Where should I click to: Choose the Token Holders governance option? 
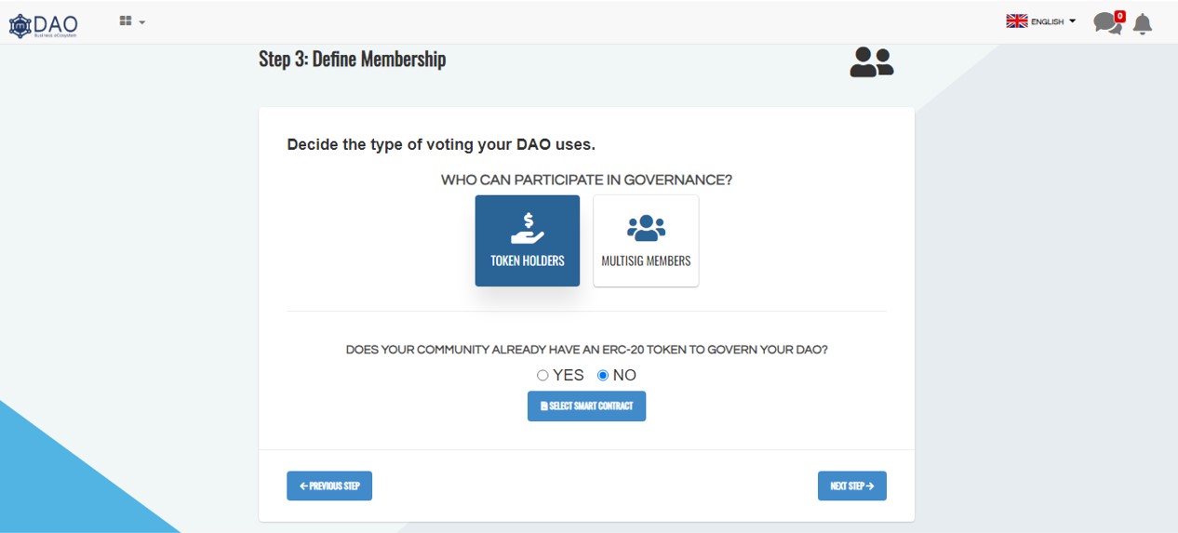pyautogui.click(x=528, y=241)
